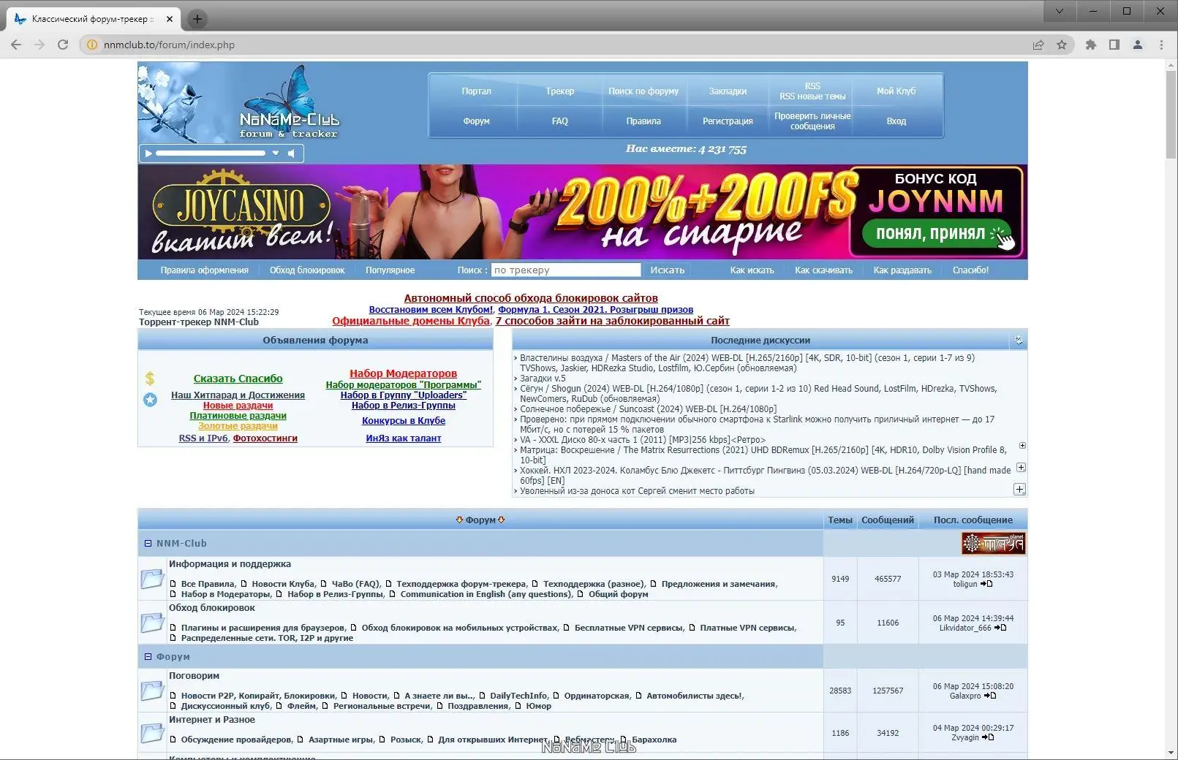Image resolution: width=1178 pixels, height=760 pixels.
Task: Open the Популярное link
Action: 390,270
